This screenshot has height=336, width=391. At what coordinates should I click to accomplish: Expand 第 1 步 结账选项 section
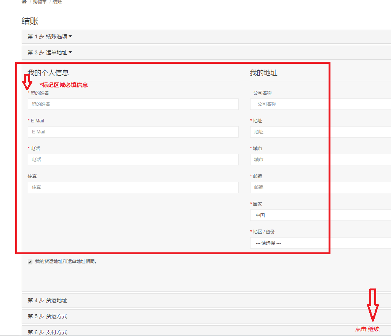point(48,36)
